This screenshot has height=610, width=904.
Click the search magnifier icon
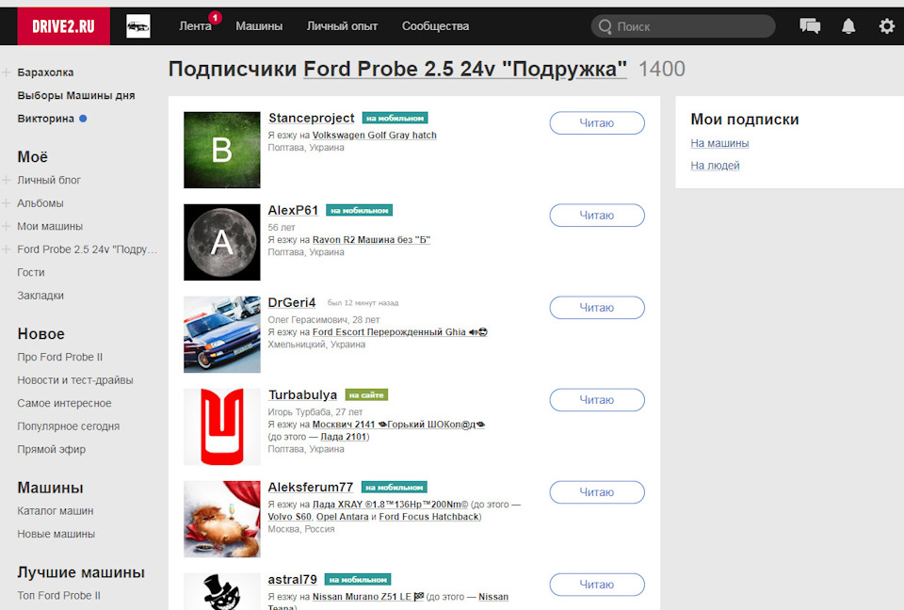(605, 26)
